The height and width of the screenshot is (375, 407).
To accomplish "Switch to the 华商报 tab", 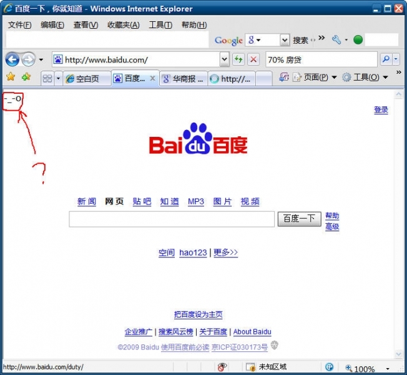I will tap(184, 79).
